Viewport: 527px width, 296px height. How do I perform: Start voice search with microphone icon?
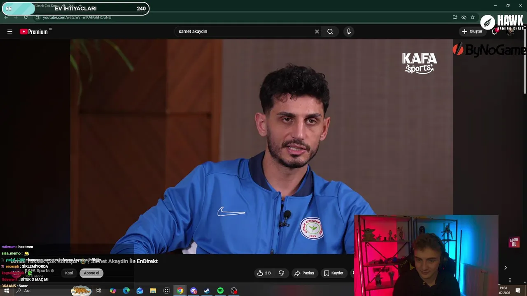349,32
